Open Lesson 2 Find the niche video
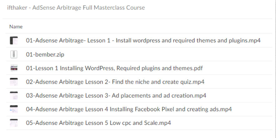The image size is (276, 138). 115,82
